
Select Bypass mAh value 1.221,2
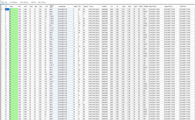(x=53, y=77)
